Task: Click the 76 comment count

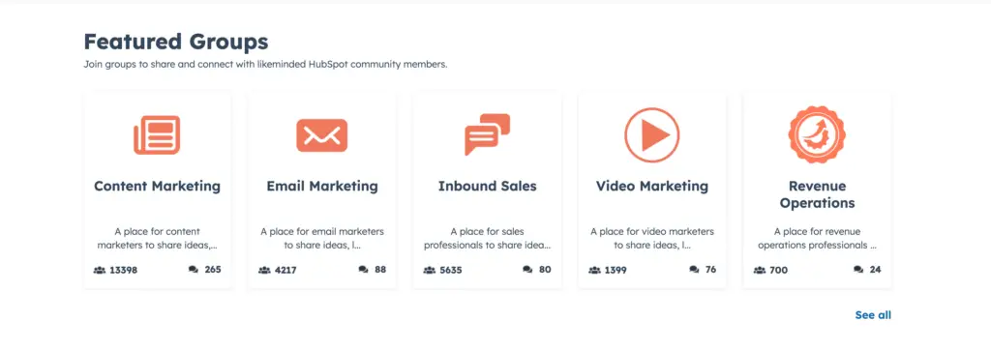Action: [710, 270]
